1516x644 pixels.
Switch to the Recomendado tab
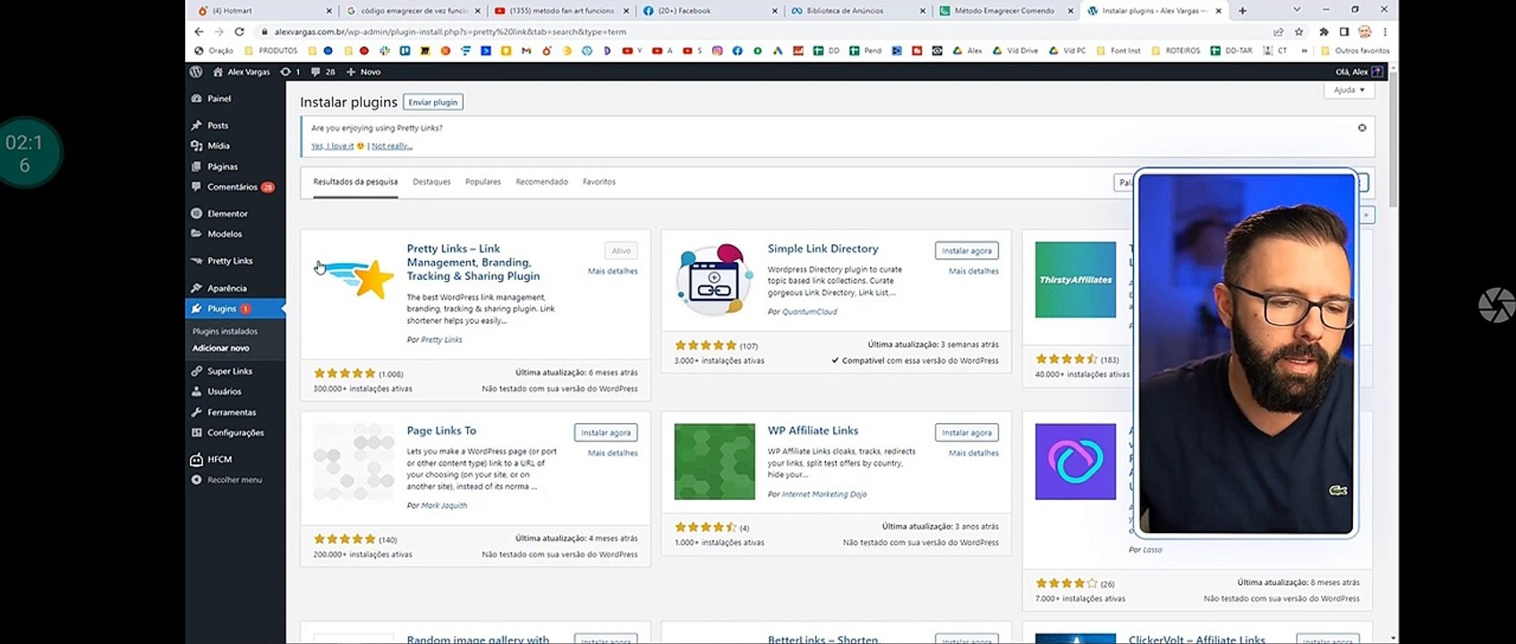click(541, 182)
